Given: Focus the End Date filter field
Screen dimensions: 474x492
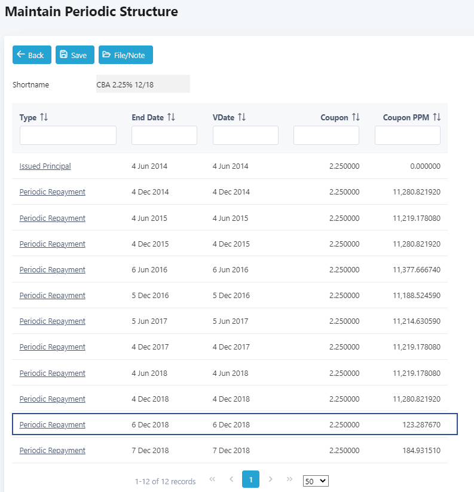Looking at the screenshot, I should click(164, 135).
